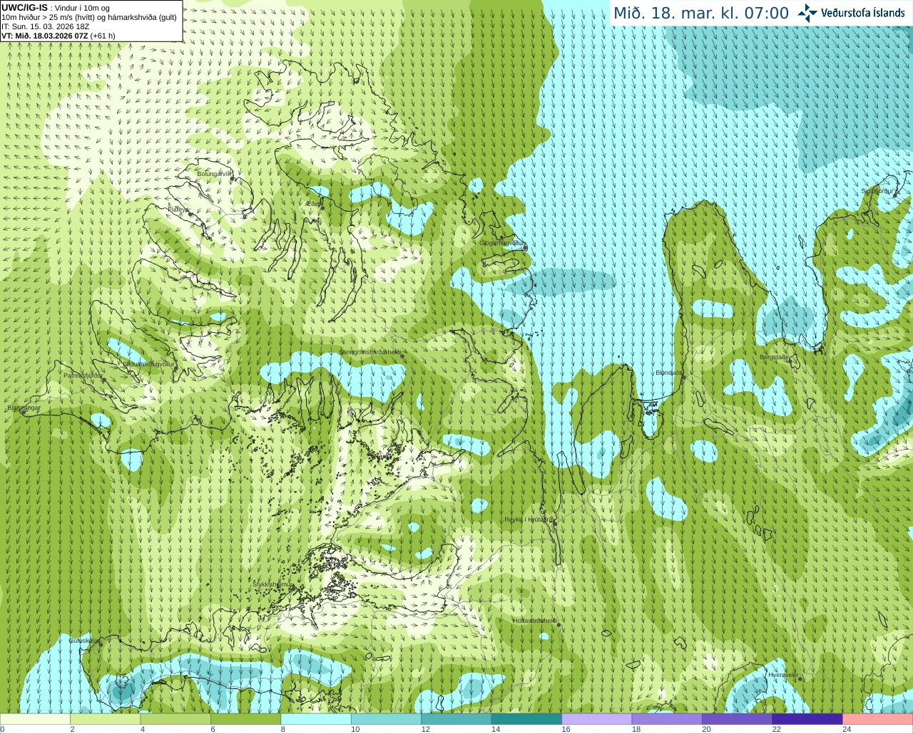Click the Veðurstofa Íslands name text
The width and height of the screenshot is (913, 734).
click(864, 13)
